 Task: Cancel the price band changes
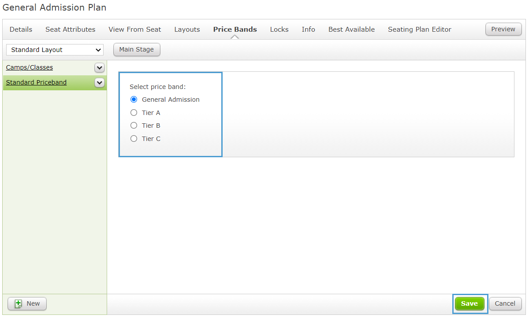(505, 304)
